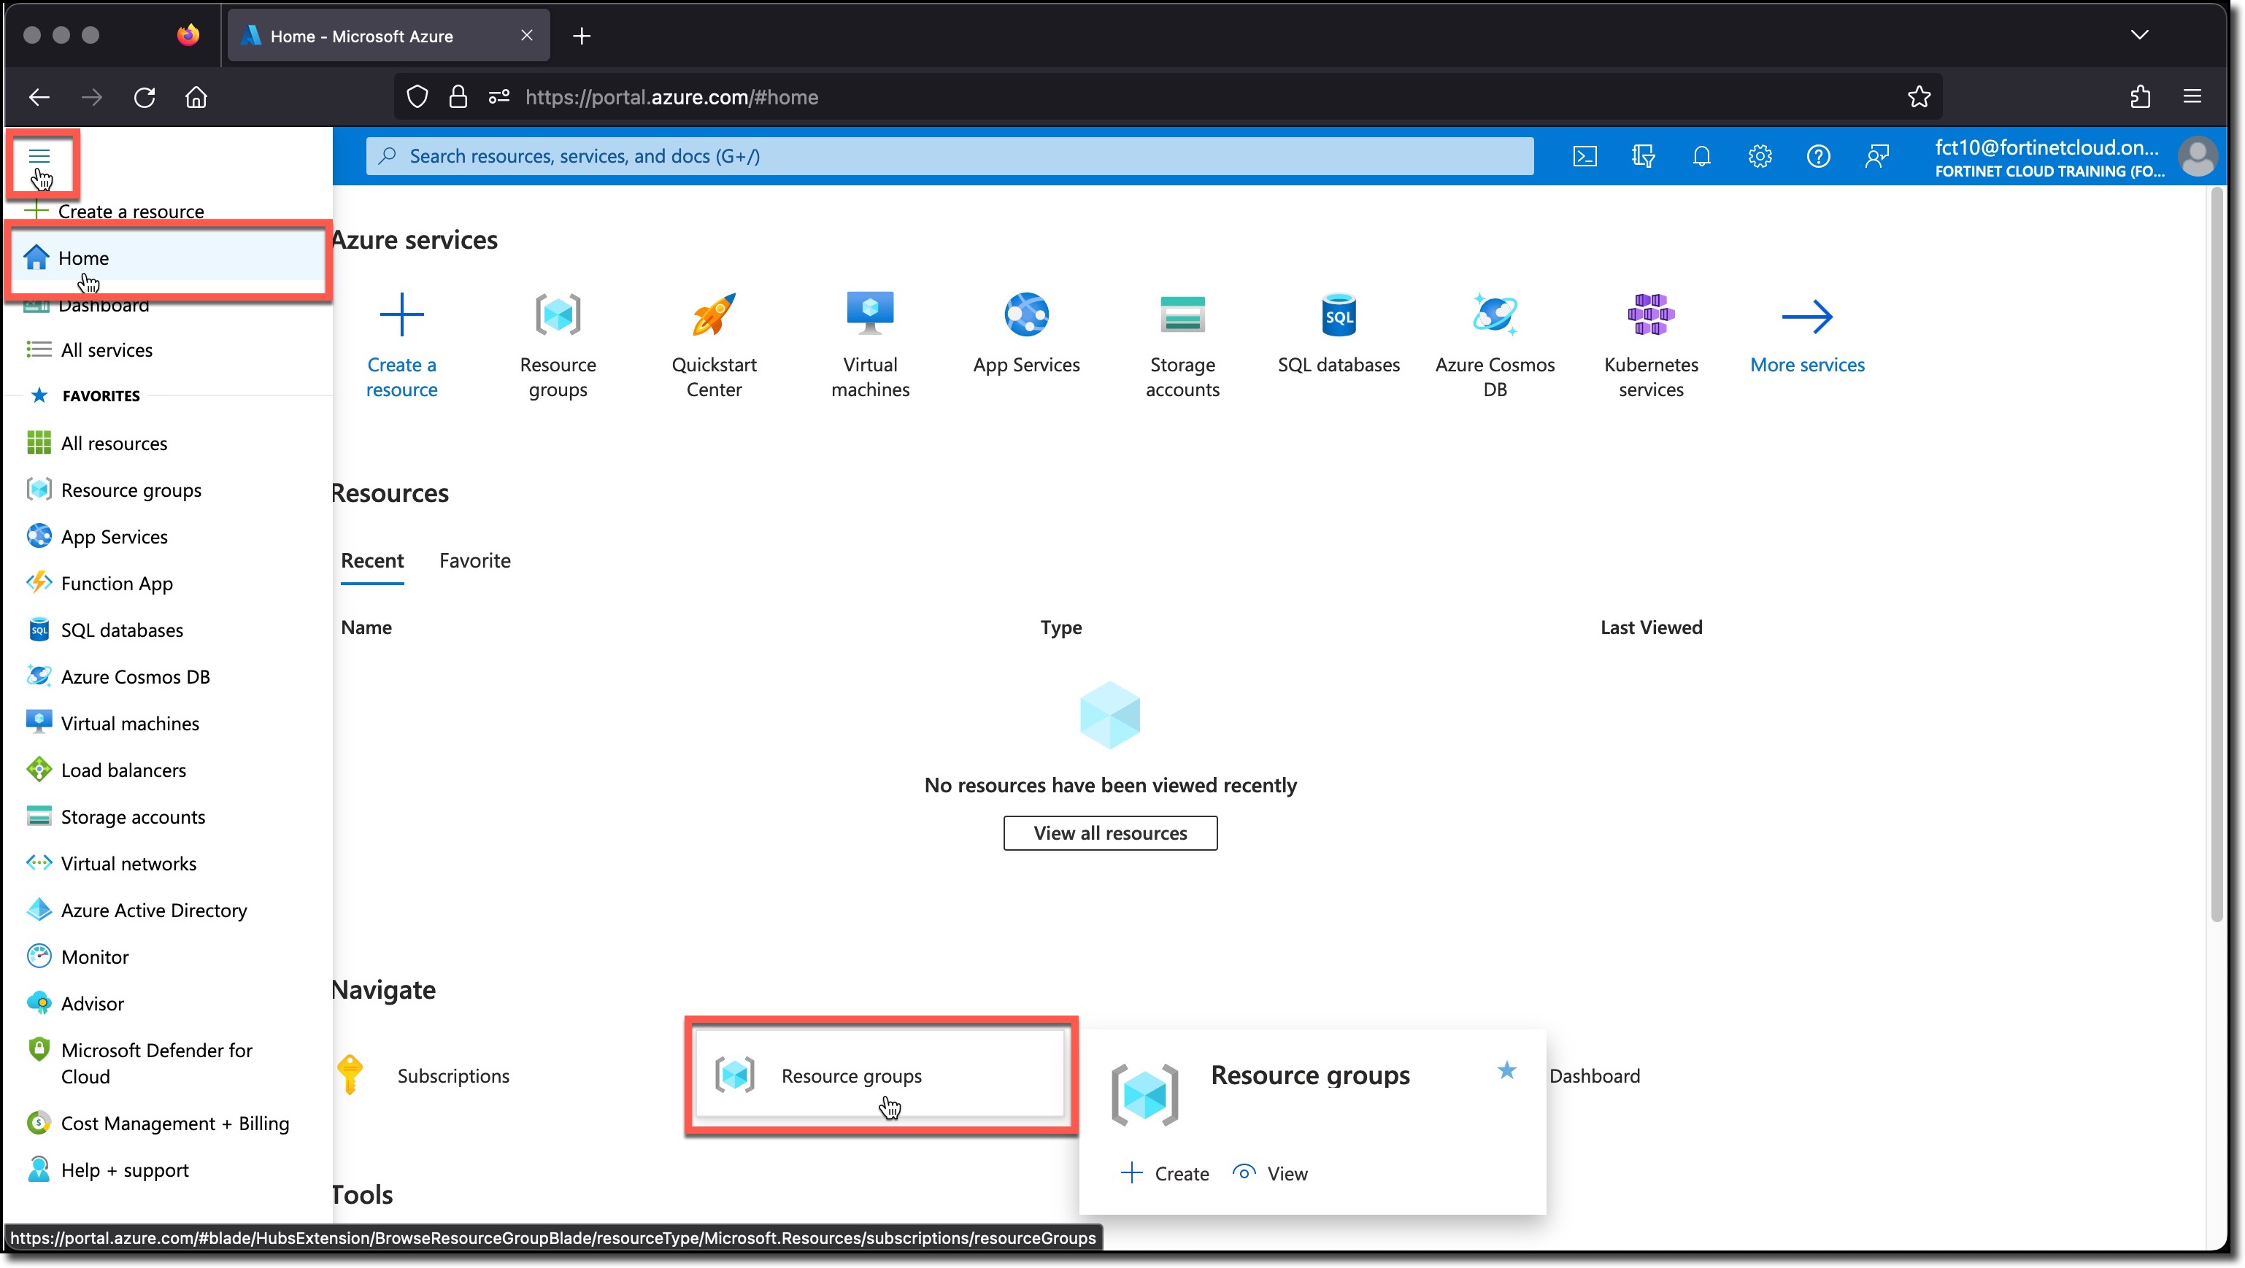
Task: Open App Services icon in Azure services
Action: point(1027,314)
